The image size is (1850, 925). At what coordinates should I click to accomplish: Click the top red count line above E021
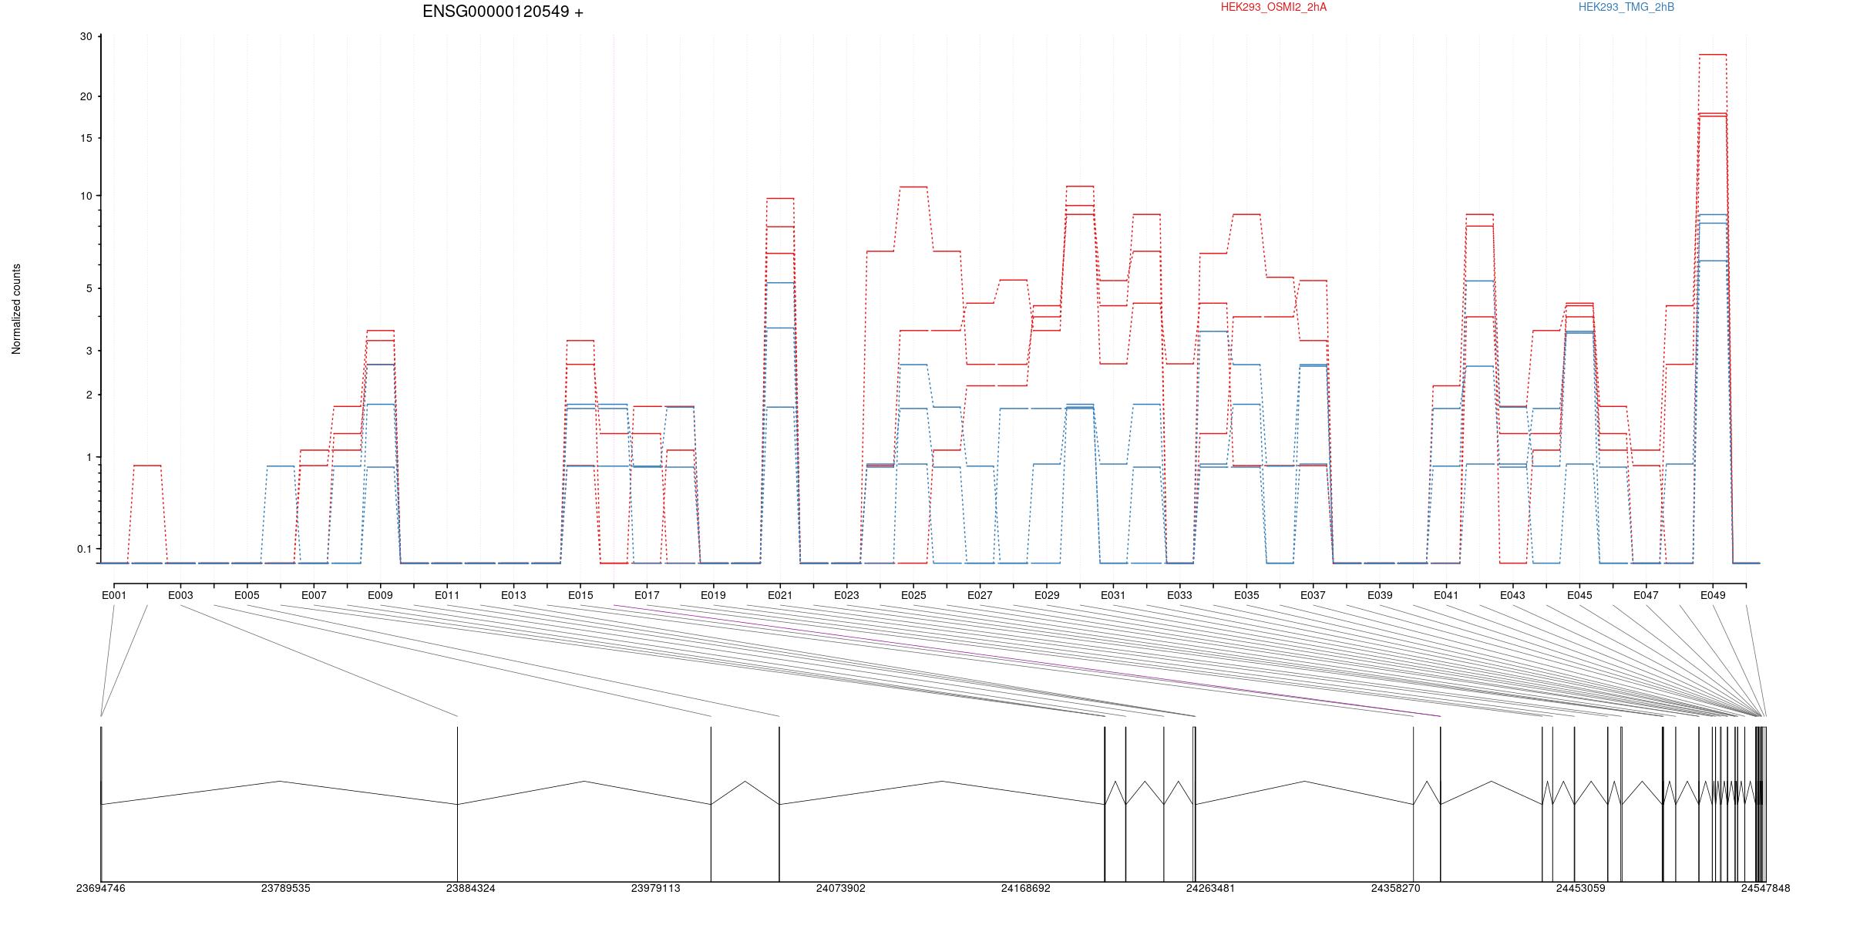780,199
